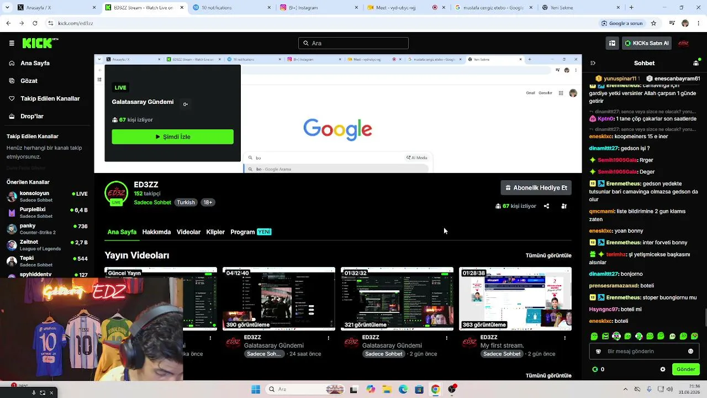The image size is (707, 398).
Task: Click the Şimdi İzle button
Action: 172,137
